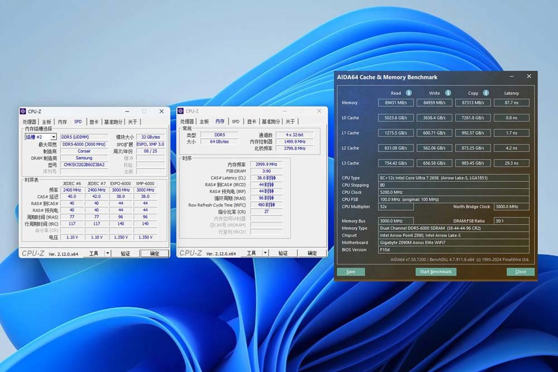Click the command rate value 2T in CPU-Z
This screenshot has height=372, width=558.
coord(266,211)
